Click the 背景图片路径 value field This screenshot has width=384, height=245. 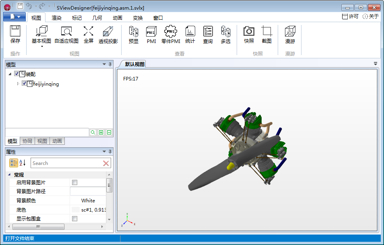coord(88,191)
